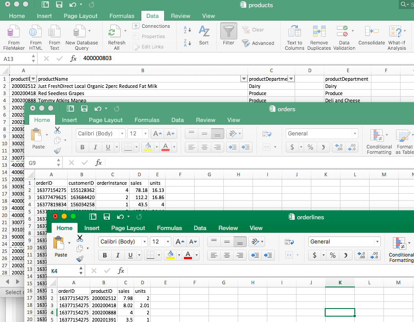This screenshot has width=414, height=322.
Task: Click Consolidate icon in products Data ribbon
Action: click(x=371, y=36)
